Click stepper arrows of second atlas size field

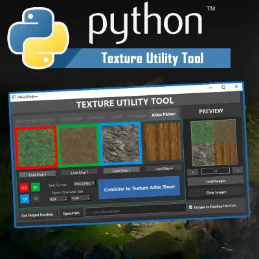88,197
